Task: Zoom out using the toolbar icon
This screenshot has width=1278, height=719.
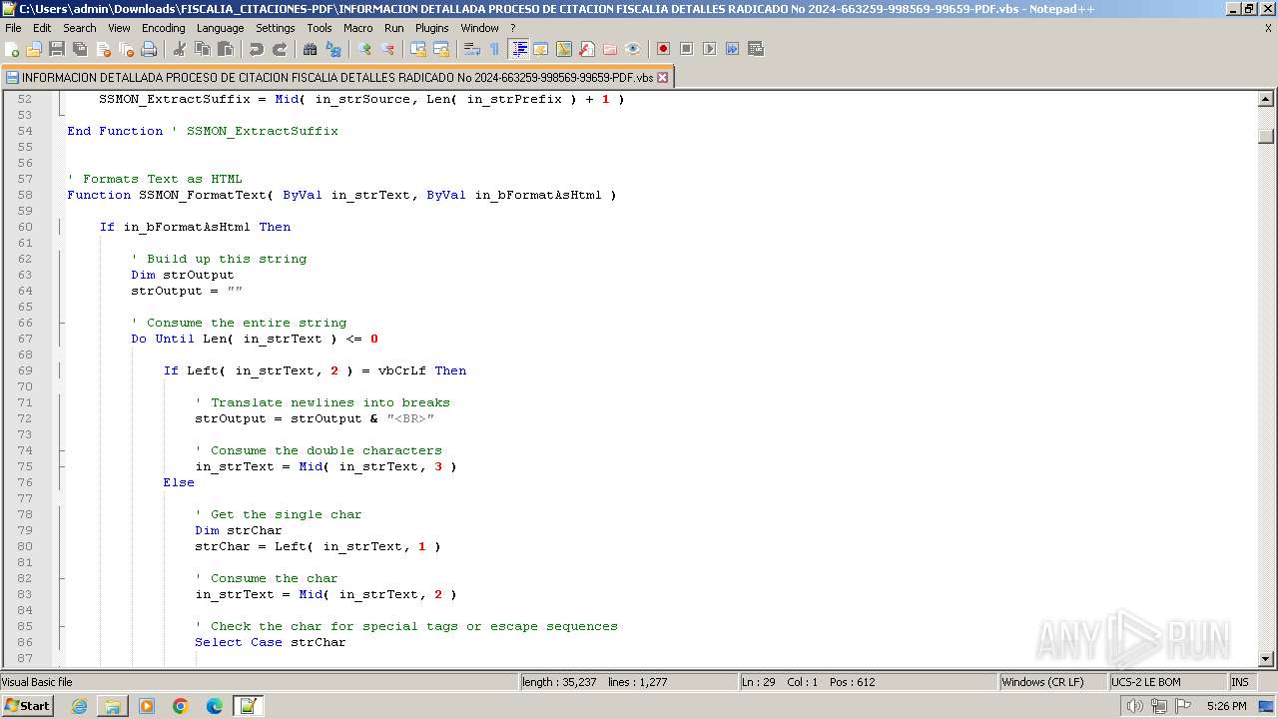Action: pos(387,49)
